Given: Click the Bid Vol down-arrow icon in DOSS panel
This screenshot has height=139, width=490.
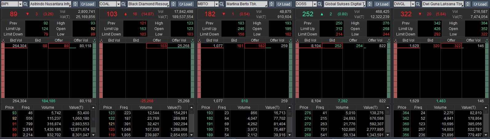Looking at the screenshot, I should tap(297, 40).
